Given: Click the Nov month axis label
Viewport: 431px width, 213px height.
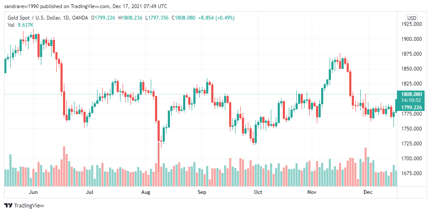Looking at the screenshot, I should [x=312, y=192].
